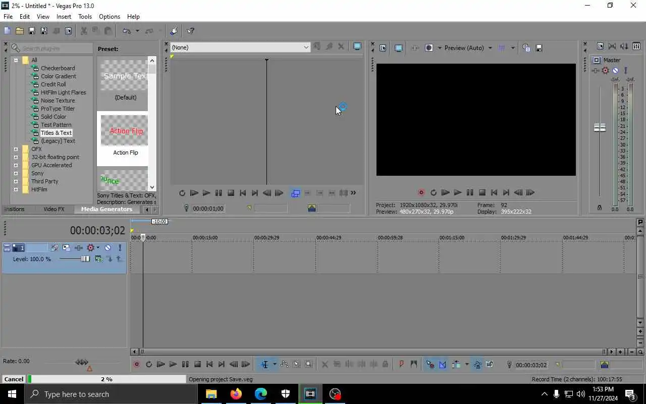646x404 pixels.
Task: Launch Microsoft Edge from the taskbar
Action: (x=261, y=394)
